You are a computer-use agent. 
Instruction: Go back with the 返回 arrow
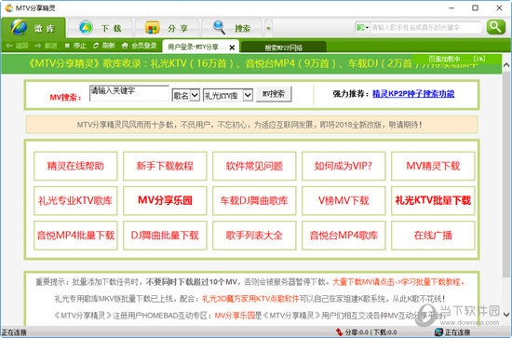pyautogui.click(x=18, y=46)
